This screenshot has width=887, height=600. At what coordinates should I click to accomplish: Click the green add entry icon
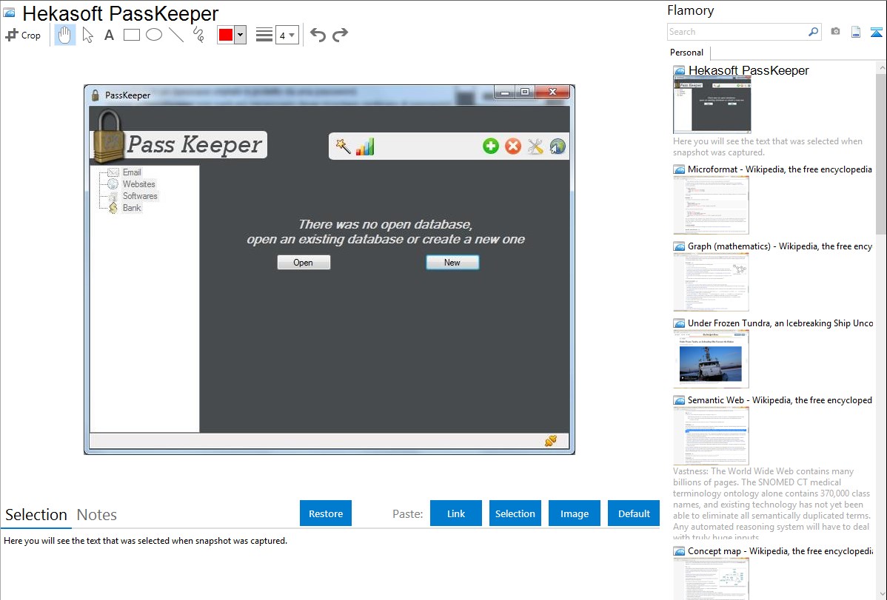490,146
